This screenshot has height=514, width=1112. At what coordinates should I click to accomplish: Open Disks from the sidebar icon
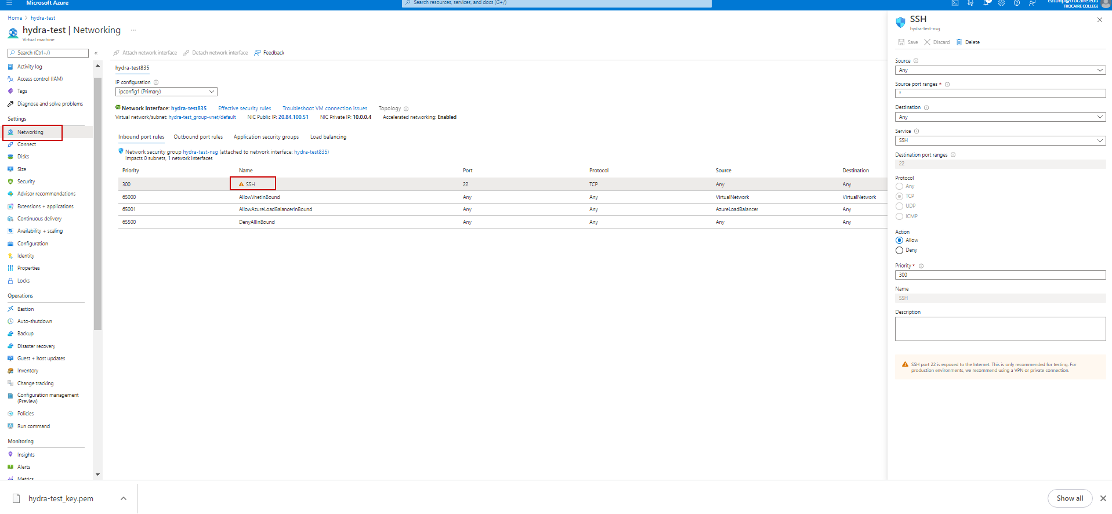pyautogui.click(x=10, y=157)
